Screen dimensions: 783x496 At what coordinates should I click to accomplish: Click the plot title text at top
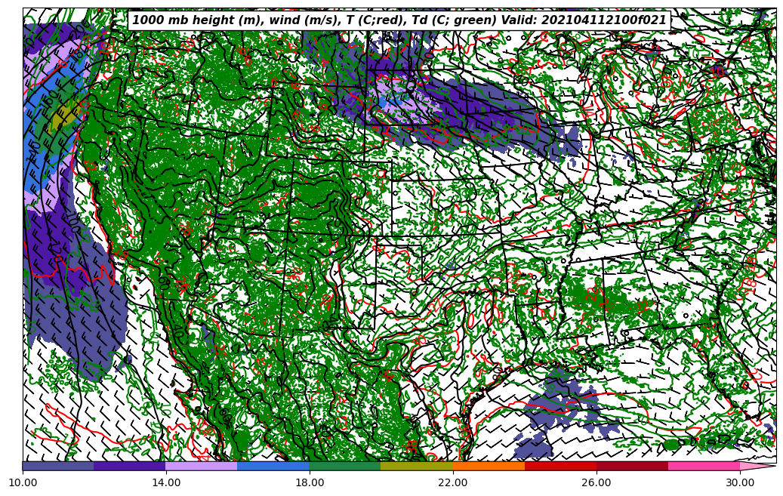[x=399, y=20]
